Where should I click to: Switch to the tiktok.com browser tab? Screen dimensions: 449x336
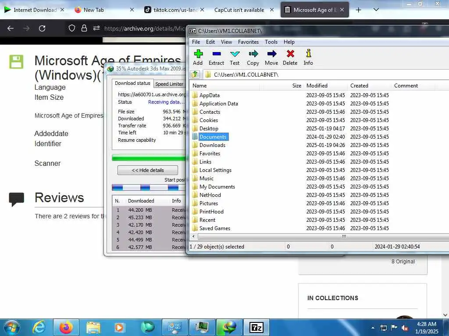click(175, 10)
